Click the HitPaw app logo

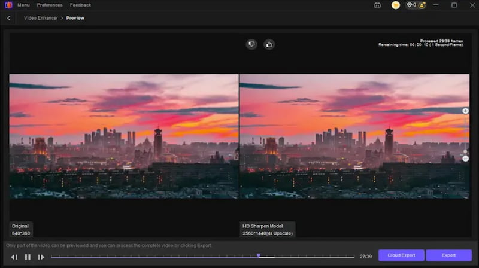click(7, 5)
